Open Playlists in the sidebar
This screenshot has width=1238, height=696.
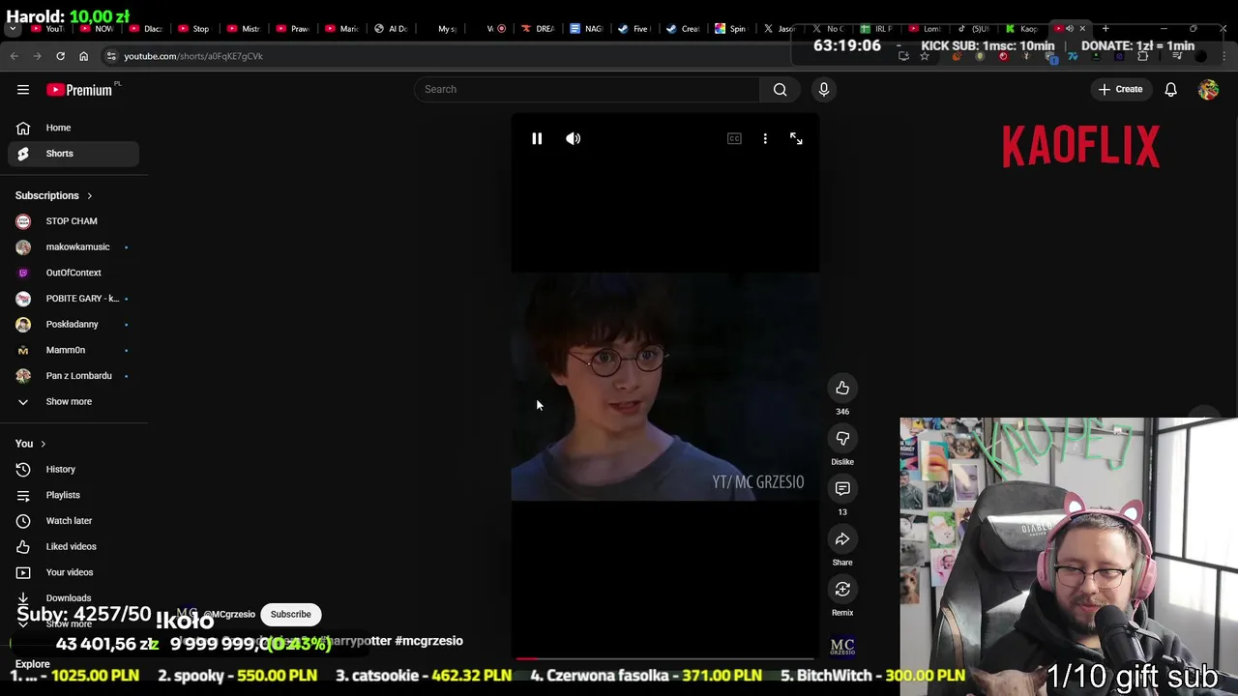point(74,495)
